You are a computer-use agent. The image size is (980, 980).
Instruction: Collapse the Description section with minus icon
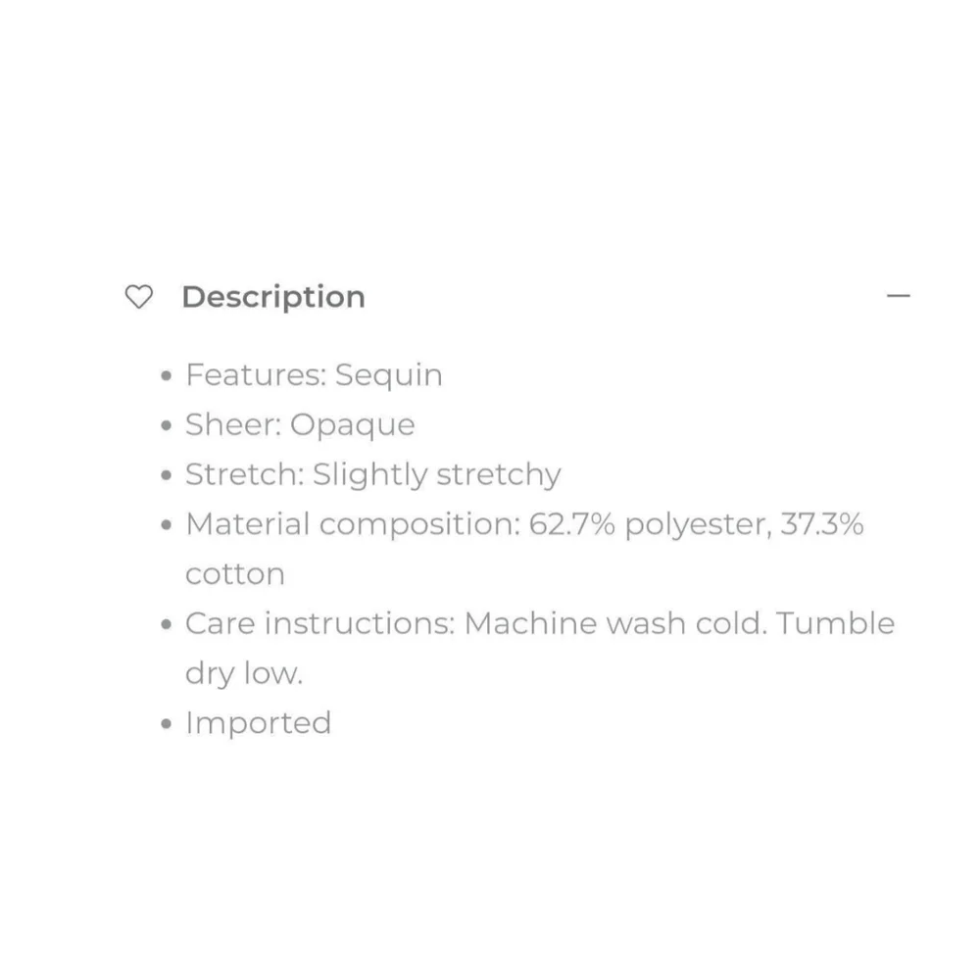(898, 296)
